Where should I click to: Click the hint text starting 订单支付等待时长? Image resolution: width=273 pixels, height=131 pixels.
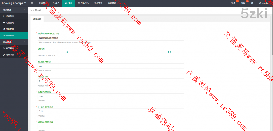coord(64,42)
